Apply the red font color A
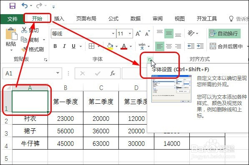The height and width of the screenshot is (165, 249). pyautogui.click(x=124, y=46)
